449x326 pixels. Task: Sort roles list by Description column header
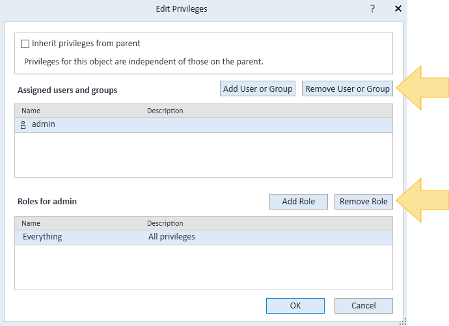(x=165, y=223)
